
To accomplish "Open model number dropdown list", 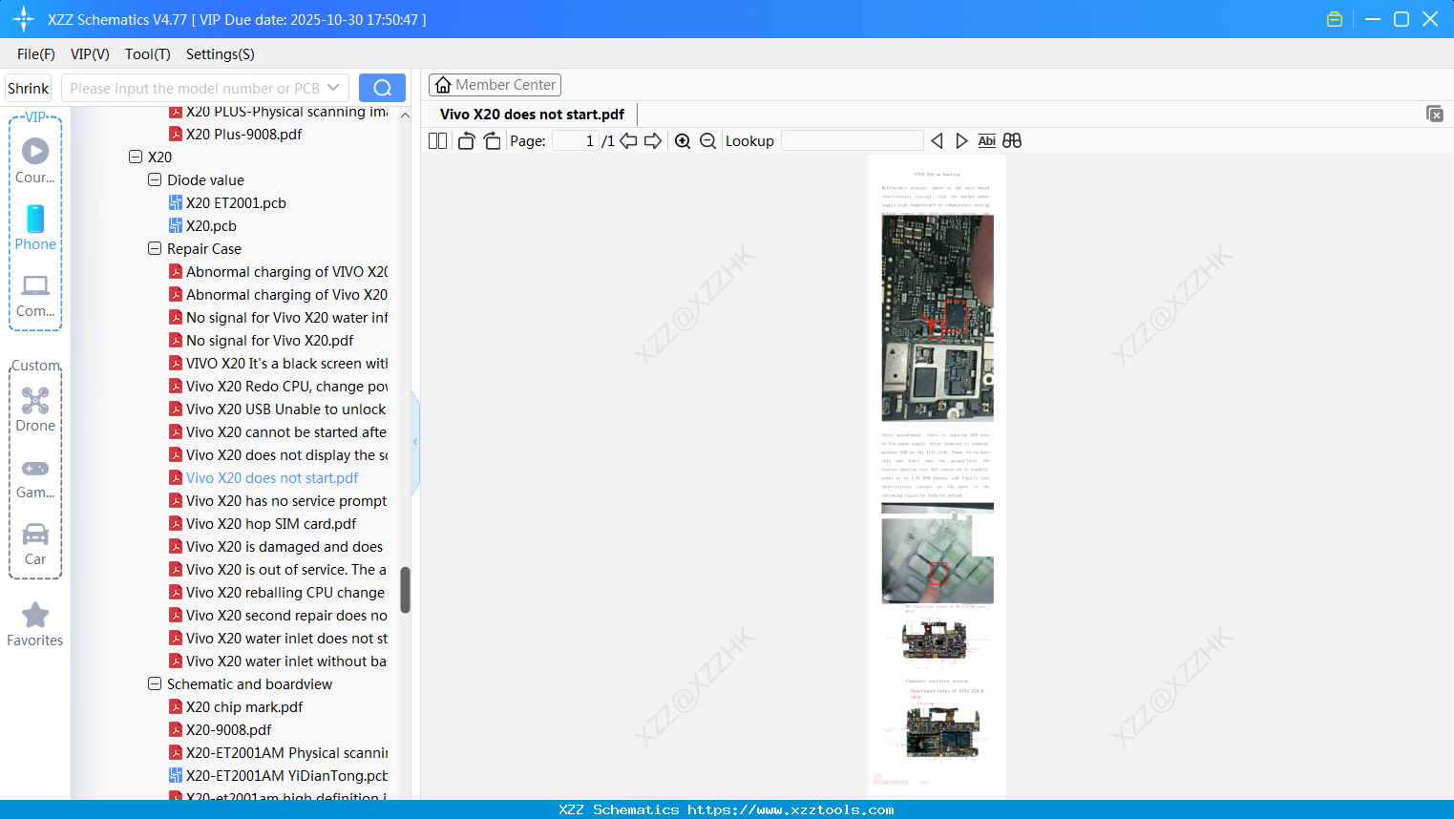I will click(333, 88).
